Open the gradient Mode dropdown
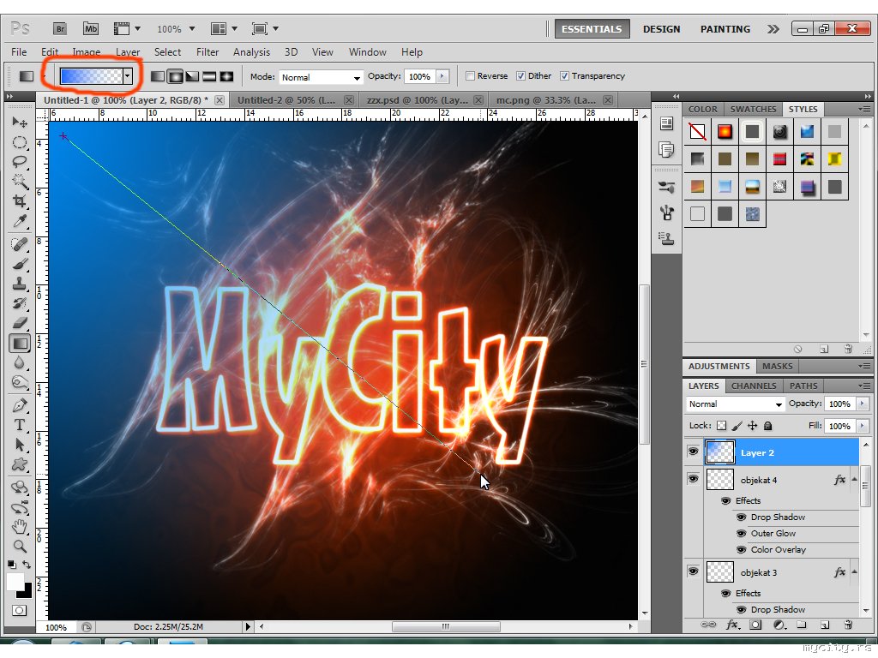Image resolution: width=878 pixels, height=658 pixels. pos(321,77)
